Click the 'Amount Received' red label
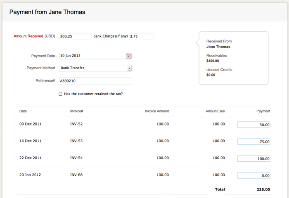 pos(28,36)
